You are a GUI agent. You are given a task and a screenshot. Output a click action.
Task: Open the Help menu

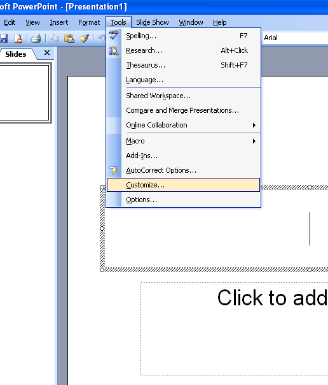(x=220, y=22)
